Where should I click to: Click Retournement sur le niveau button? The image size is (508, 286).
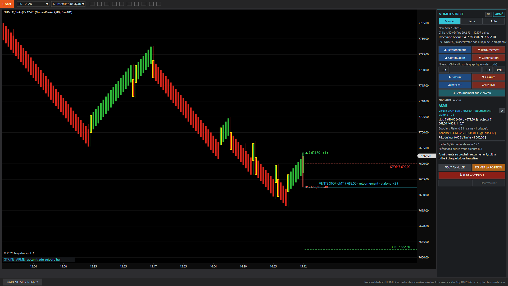472,93
